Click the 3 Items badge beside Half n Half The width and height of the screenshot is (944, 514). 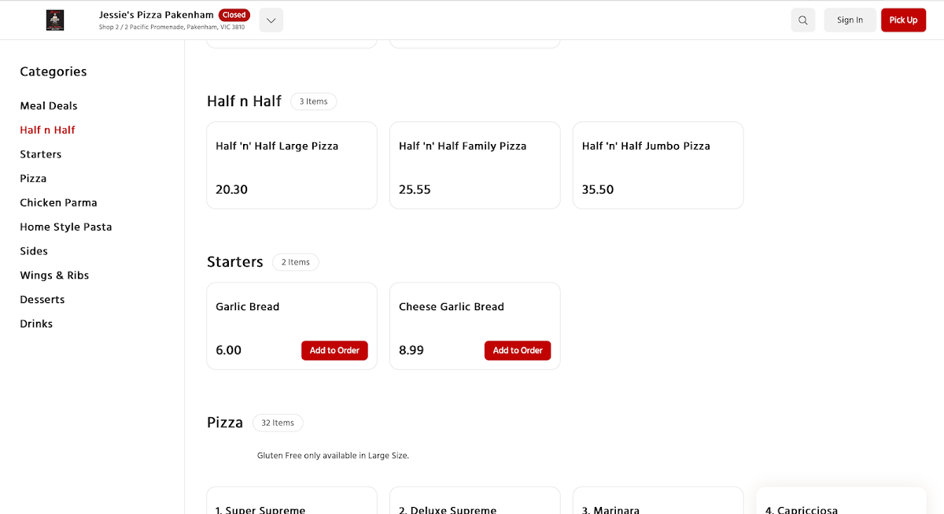[313, 102]
